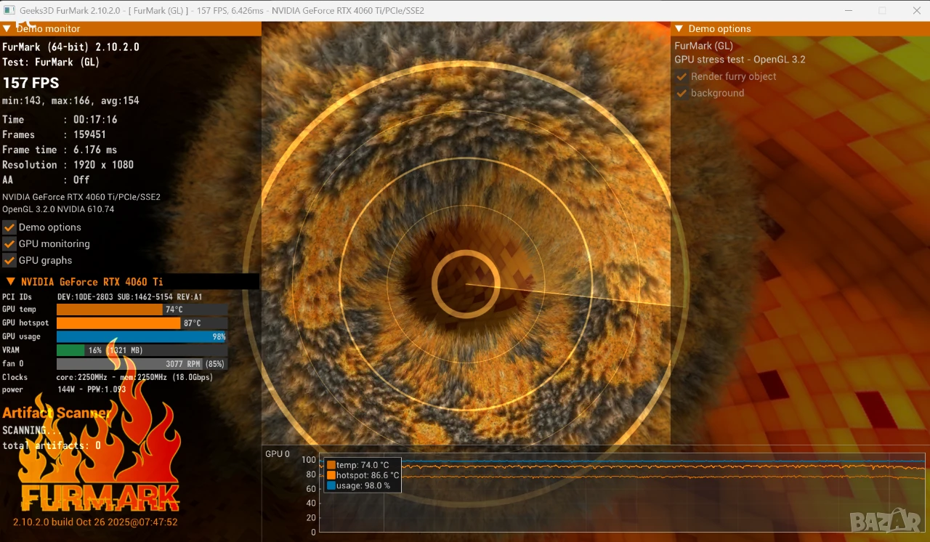Minimize the FurMark window
Screen dimensions: 930x542
click(x=849, y=10)
